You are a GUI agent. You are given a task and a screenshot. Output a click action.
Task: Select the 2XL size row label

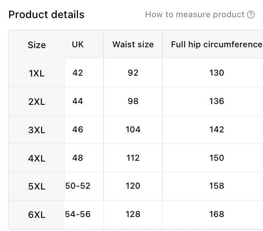pos(37,102)
